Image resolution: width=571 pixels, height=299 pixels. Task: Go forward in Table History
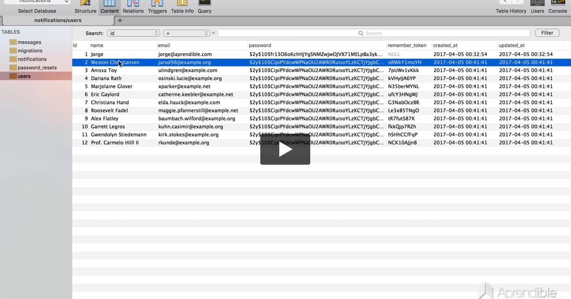[517, 2]
